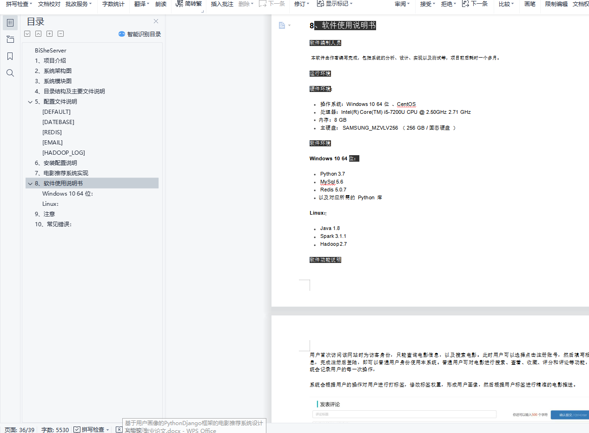This screenshot has width=589, height=433.
Task: Click the 字数统计 button
Action: point(113,4)
